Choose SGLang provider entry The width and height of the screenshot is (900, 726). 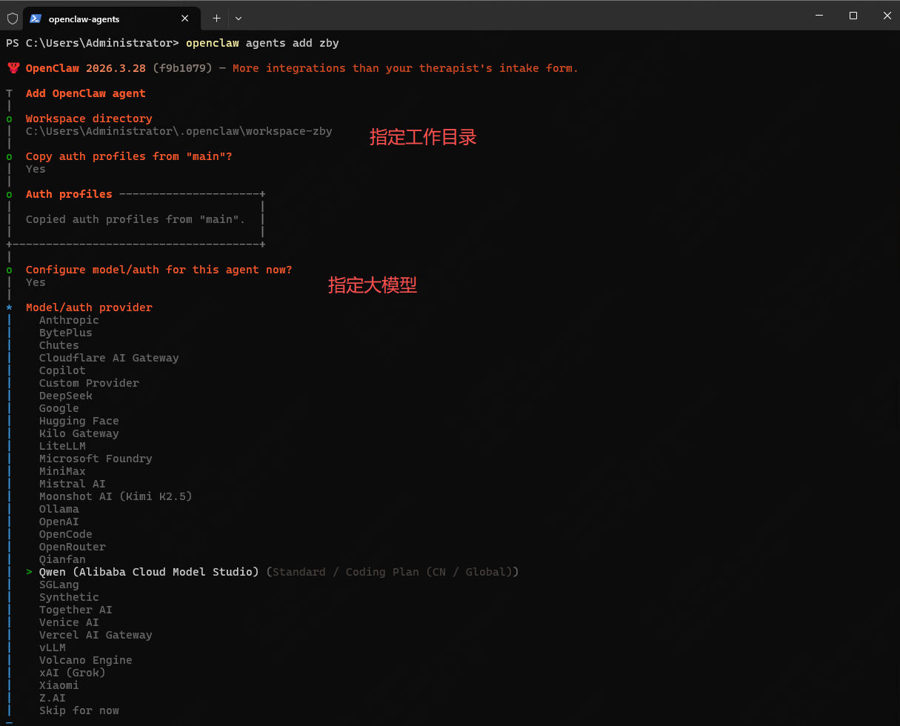[59, 585]
